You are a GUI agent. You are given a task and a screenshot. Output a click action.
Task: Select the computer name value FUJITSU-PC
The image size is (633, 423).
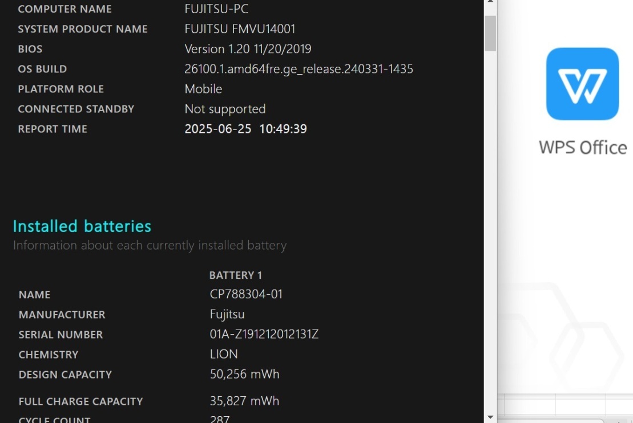pos(216,9)
